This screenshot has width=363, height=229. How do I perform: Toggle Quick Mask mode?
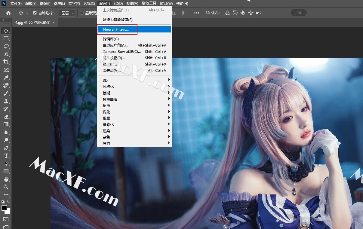(6, 219)
